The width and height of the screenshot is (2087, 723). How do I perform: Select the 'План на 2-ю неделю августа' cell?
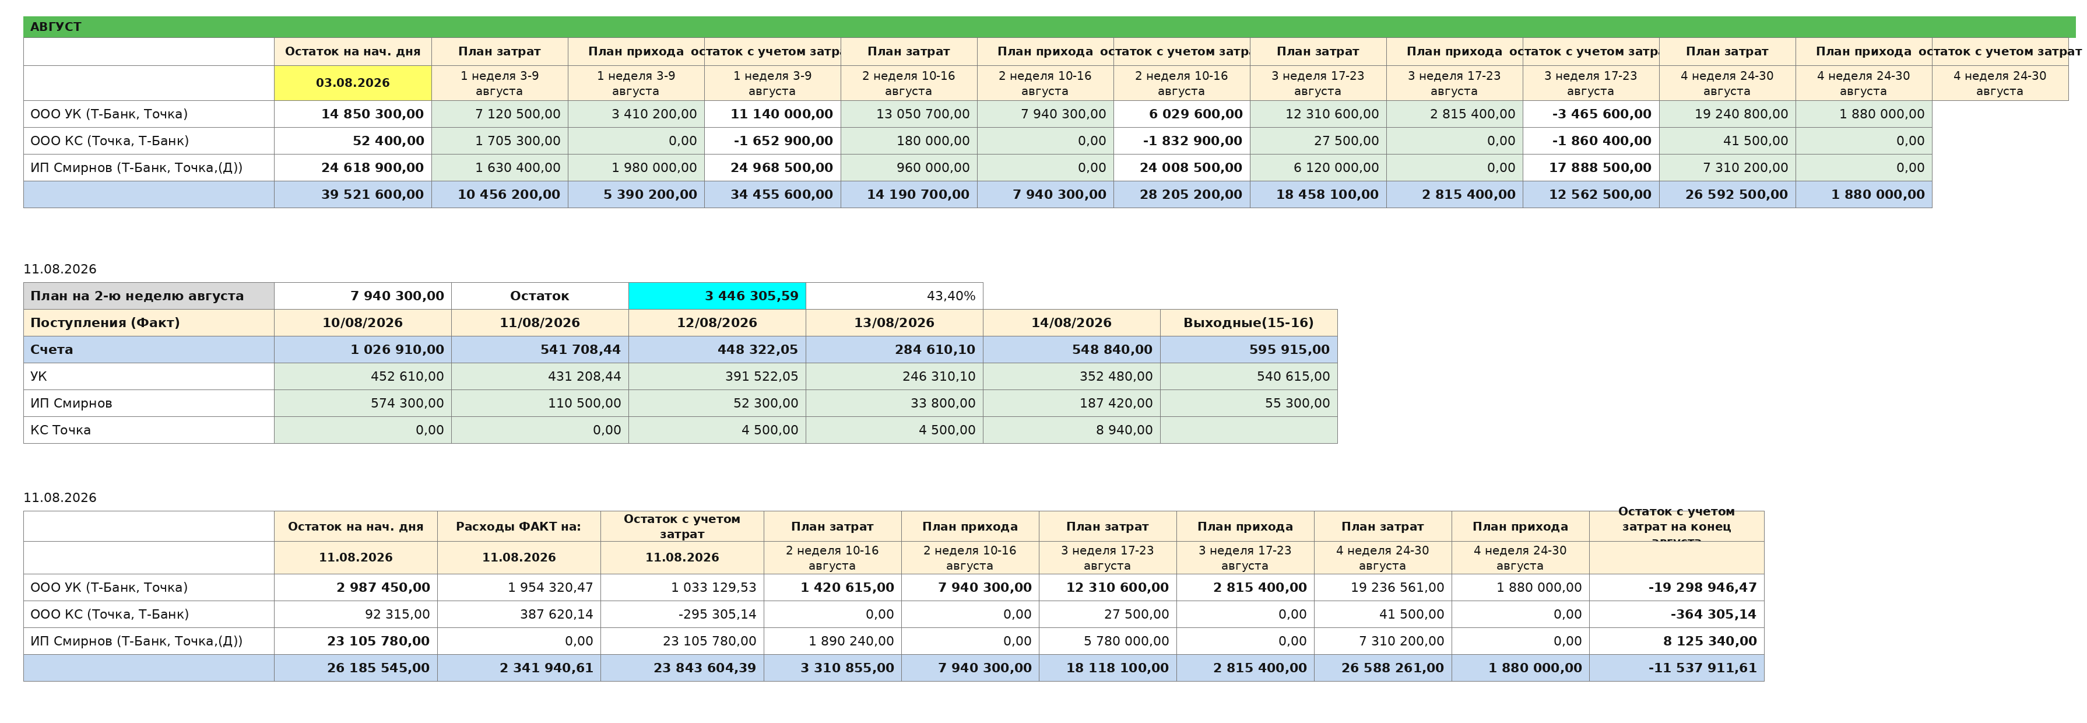[148, 296]
